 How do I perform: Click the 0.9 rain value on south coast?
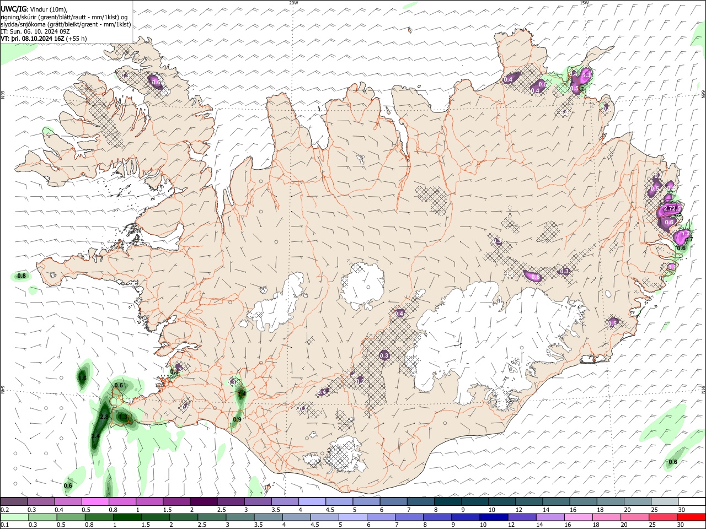237,419
